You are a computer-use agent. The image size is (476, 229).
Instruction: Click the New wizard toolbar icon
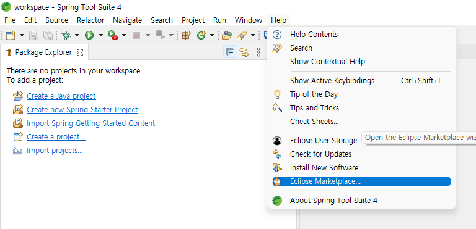click(x=11, y=35)
